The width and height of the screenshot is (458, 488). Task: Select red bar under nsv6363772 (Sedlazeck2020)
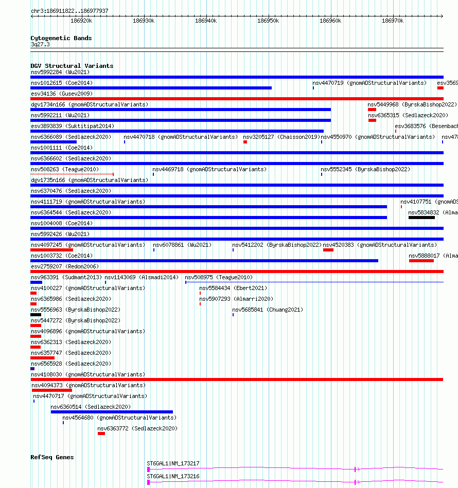101,433
